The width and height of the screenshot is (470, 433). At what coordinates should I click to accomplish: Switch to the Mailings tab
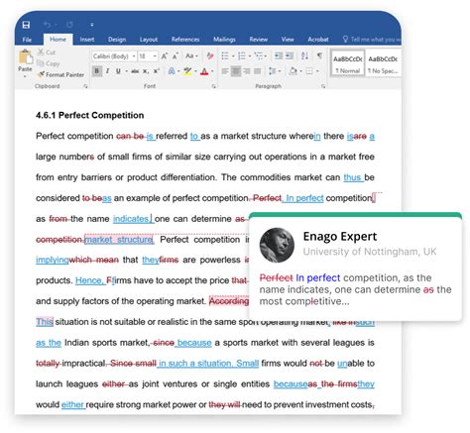coord(224,40)
